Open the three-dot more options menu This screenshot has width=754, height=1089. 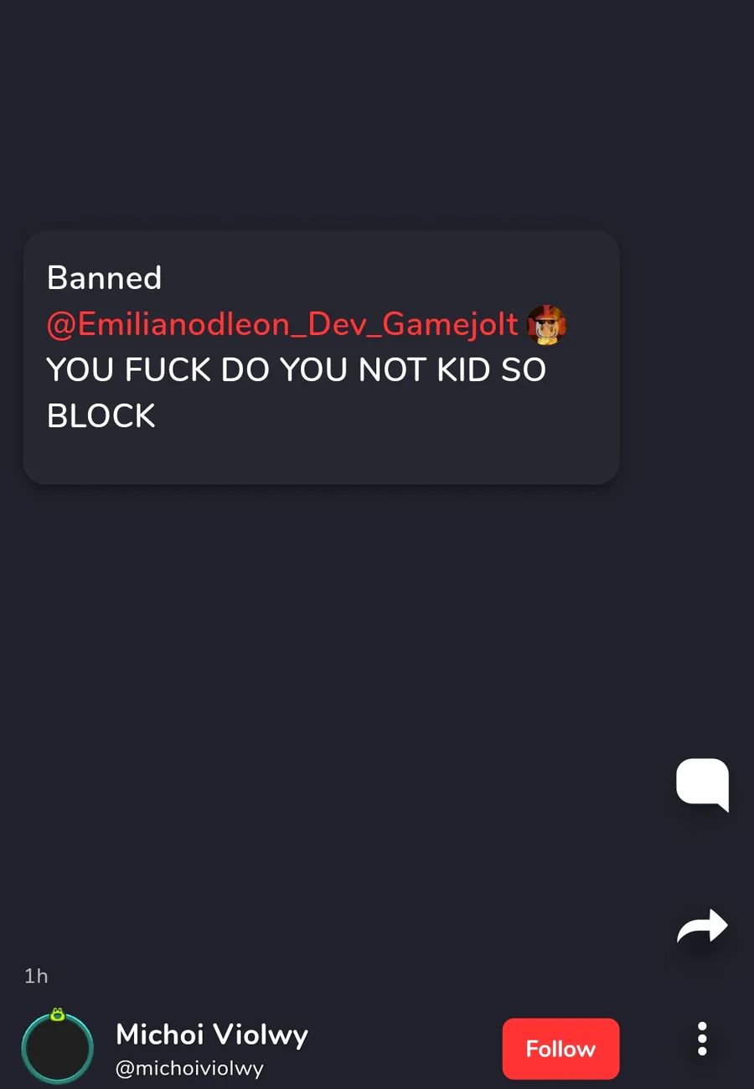[702, 1039]
